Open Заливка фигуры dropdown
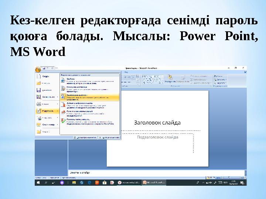Screen dimensions: 266x199 [x=199, y=76]
